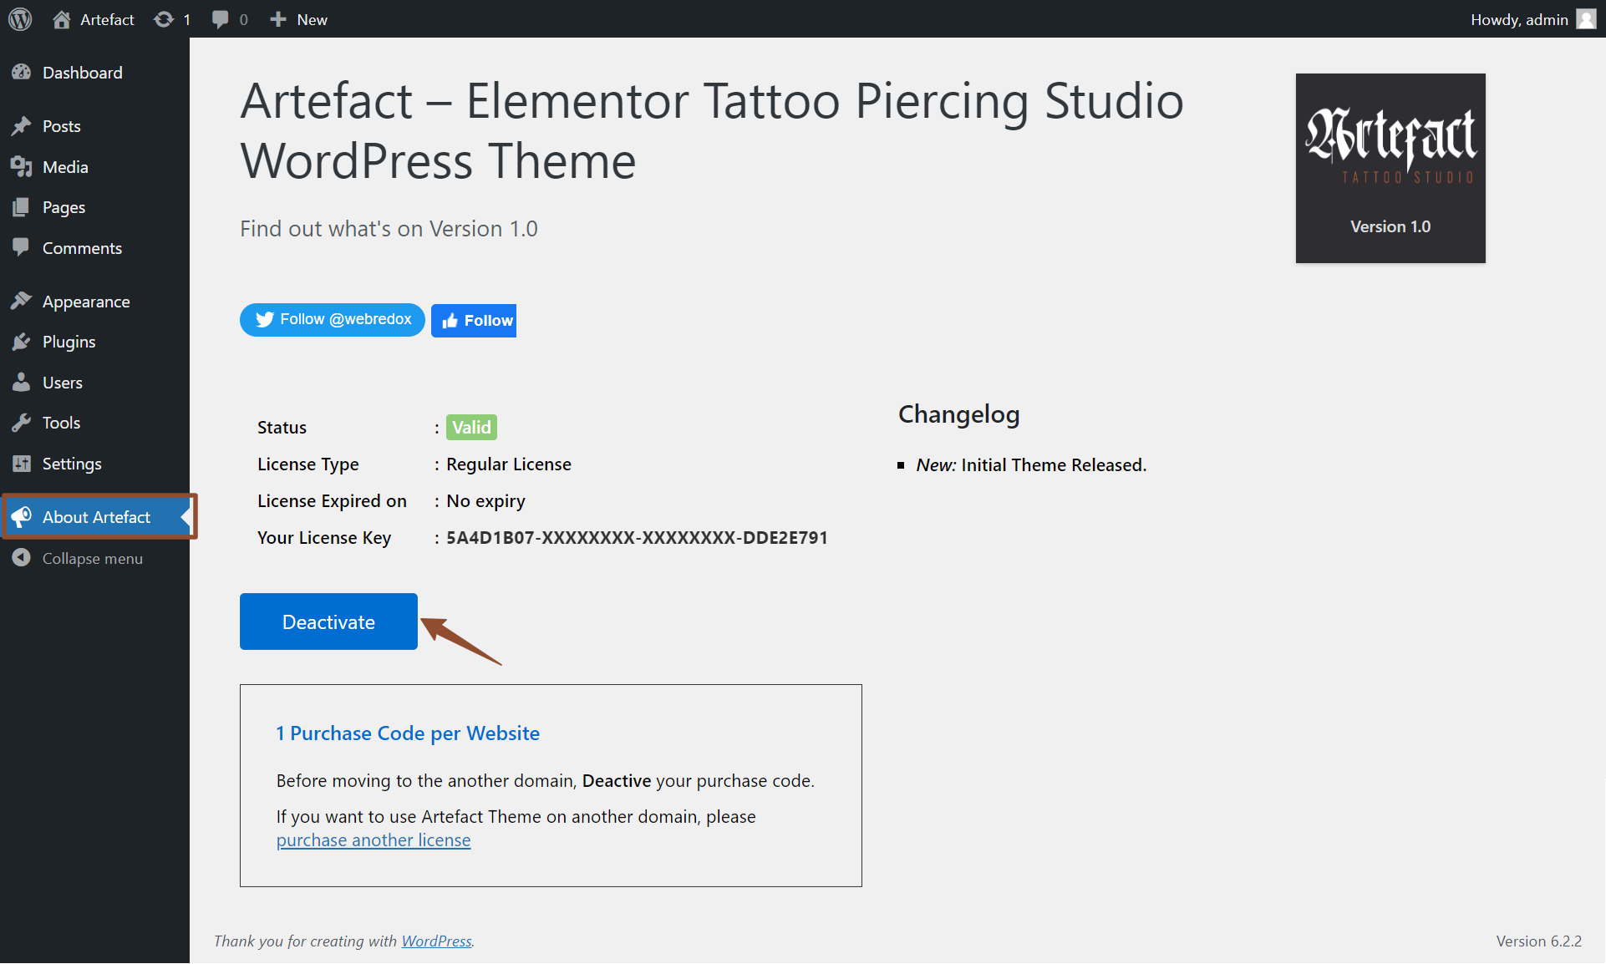Click the Users menu icon

tap(22, 382)
